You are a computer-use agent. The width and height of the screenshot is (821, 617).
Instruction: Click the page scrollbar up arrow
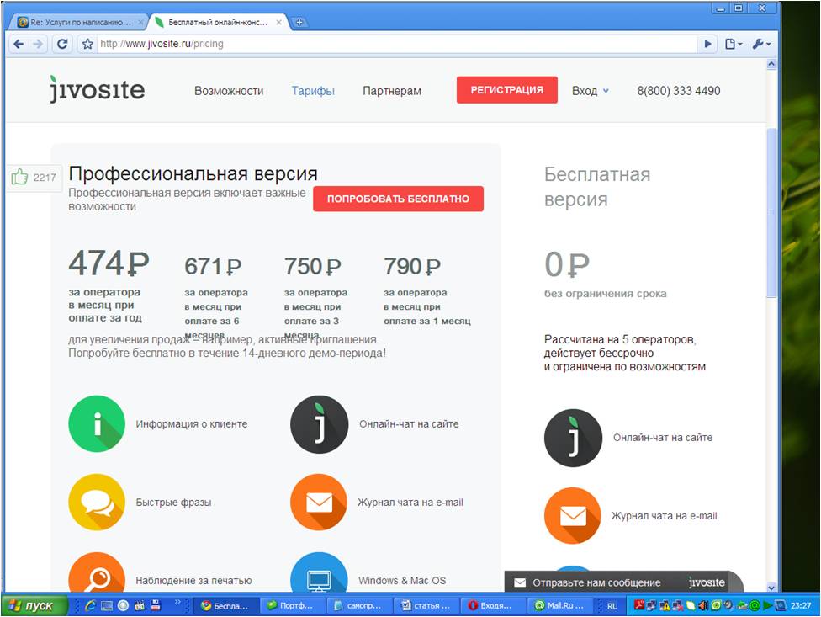pos(771,65)
